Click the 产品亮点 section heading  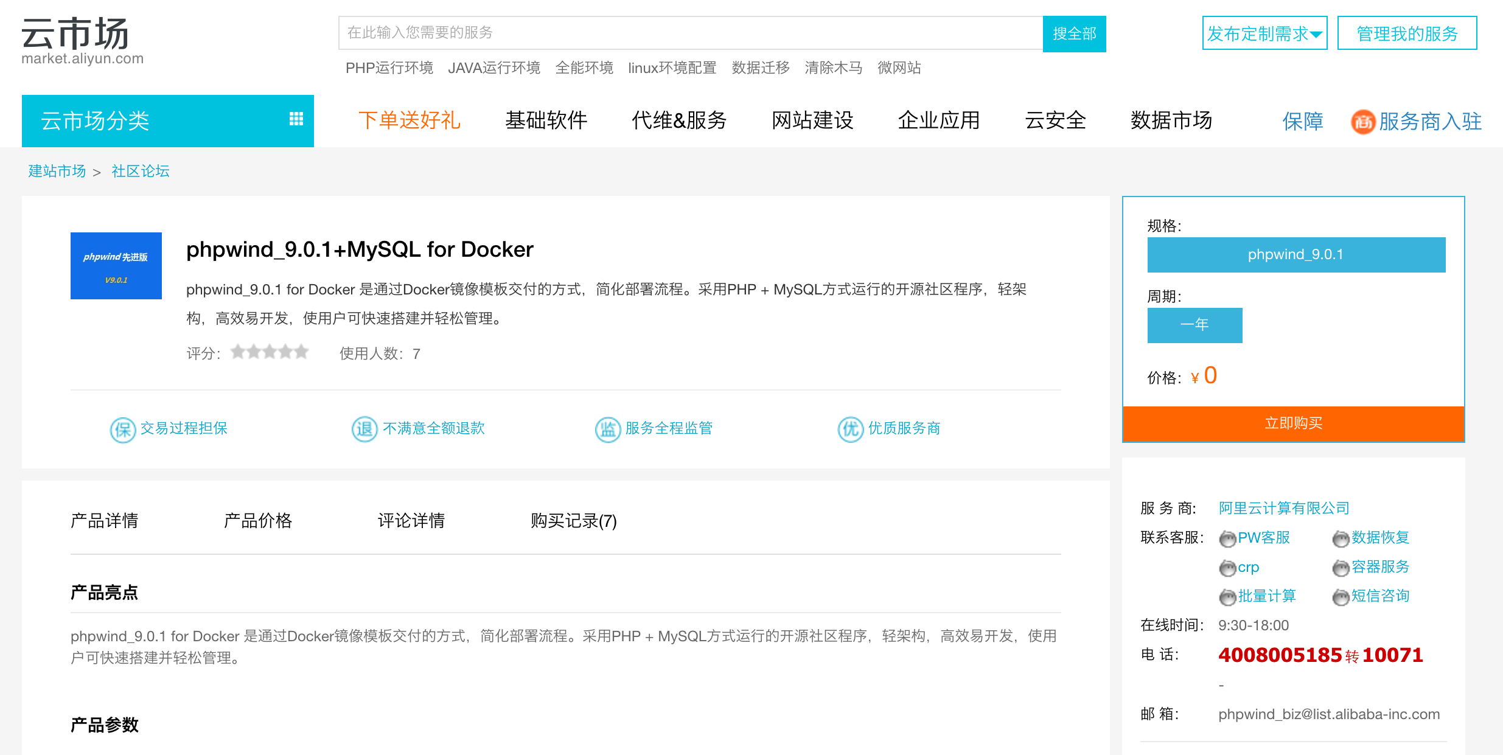(x=104, y=593)
